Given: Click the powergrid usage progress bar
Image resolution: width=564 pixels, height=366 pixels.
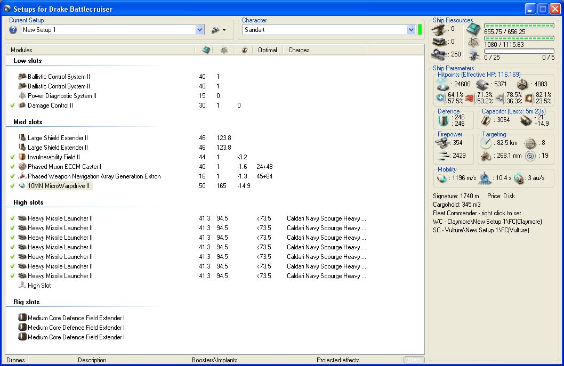Looking at the screenshot, I should pos(519,38).
